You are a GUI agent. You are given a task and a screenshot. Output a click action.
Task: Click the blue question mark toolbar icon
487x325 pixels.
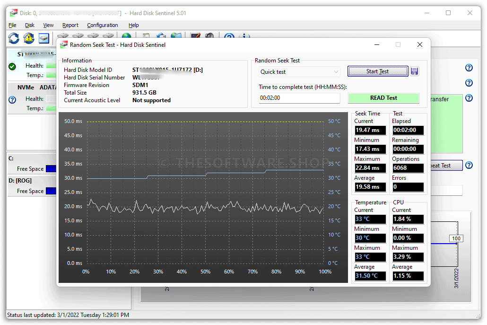[x=229, y=36]
